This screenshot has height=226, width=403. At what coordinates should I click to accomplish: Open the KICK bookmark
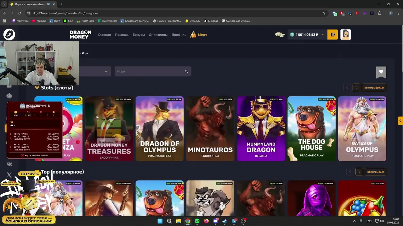[68, 21]
